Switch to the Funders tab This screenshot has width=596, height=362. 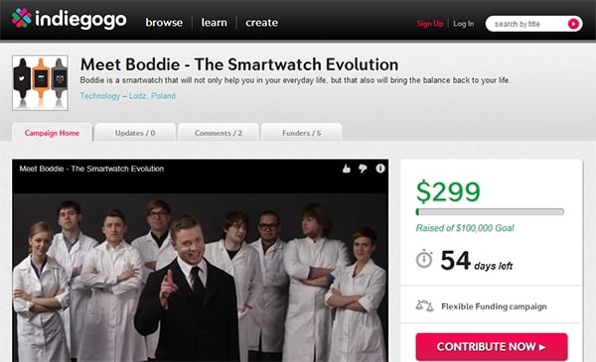[301, 133]
